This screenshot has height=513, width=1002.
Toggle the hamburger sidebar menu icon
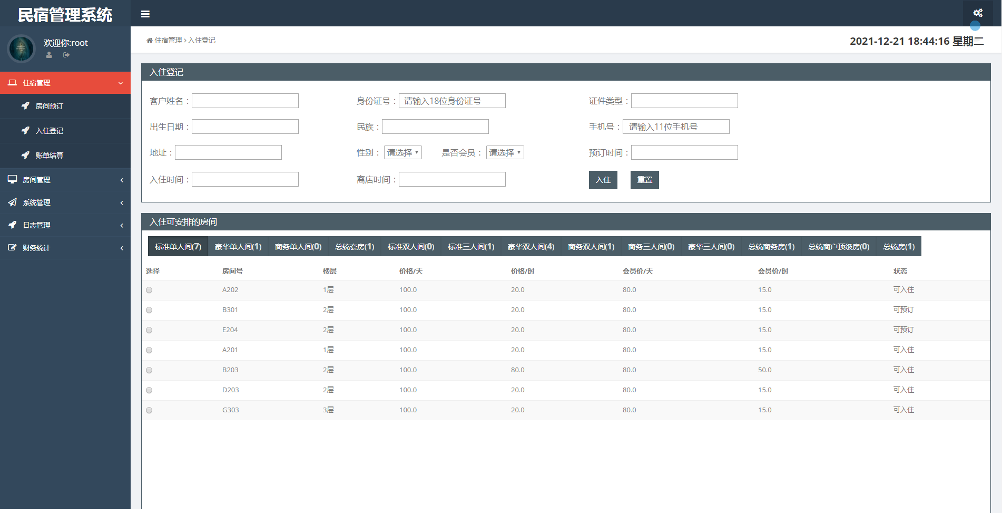(x=145, y=14)
